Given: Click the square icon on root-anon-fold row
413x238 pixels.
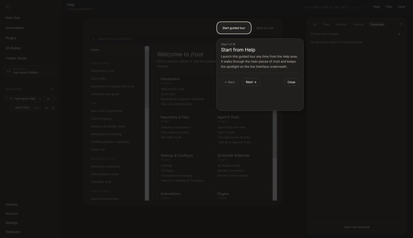Looking at the screenshot, I should 48,99.
